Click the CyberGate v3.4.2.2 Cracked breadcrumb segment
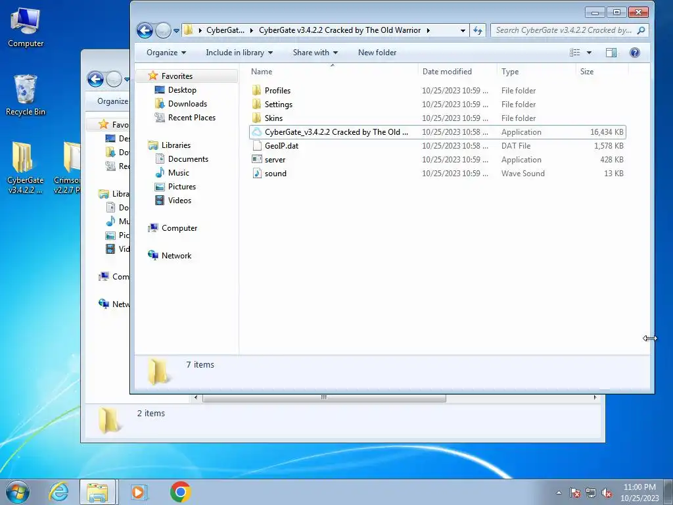Screen dimensions: 673x505 (340, 30)
